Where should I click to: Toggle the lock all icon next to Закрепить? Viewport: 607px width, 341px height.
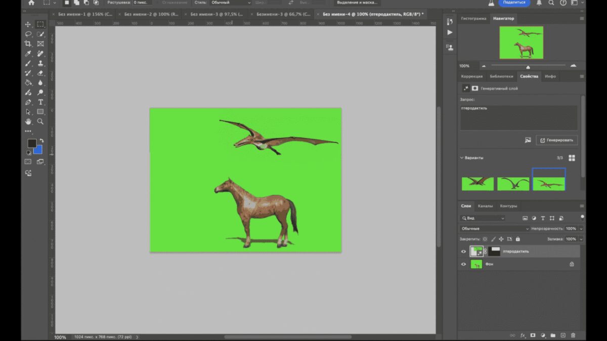pos(518,239)
